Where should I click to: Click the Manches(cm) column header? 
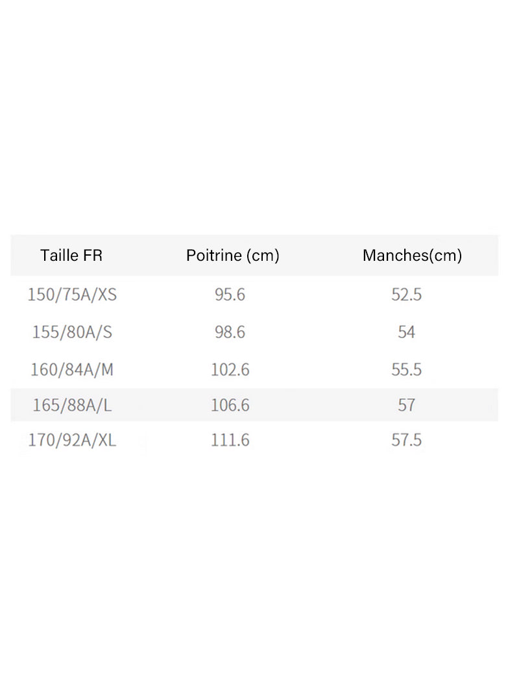412,256
